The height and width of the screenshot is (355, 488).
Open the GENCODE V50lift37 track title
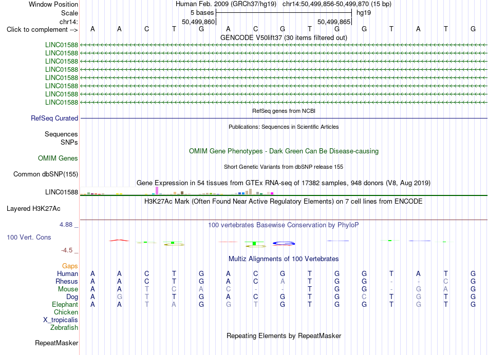[284, 37]
